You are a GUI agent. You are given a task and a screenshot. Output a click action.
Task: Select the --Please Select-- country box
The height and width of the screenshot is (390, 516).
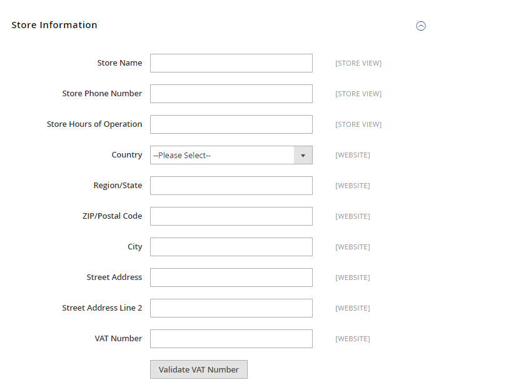(x=231, y=155)
